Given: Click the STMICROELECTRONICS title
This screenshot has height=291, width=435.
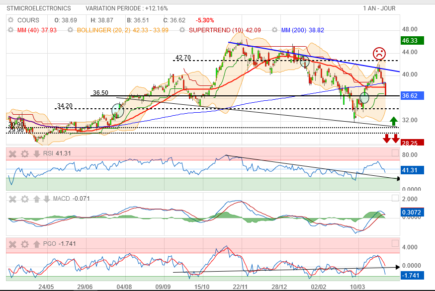Looking at the screenshot, I should 39,8.
